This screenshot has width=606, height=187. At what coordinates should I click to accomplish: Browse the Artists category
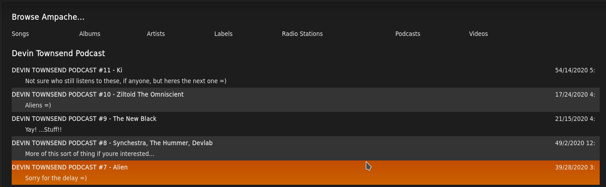click(x=156, y=34)
